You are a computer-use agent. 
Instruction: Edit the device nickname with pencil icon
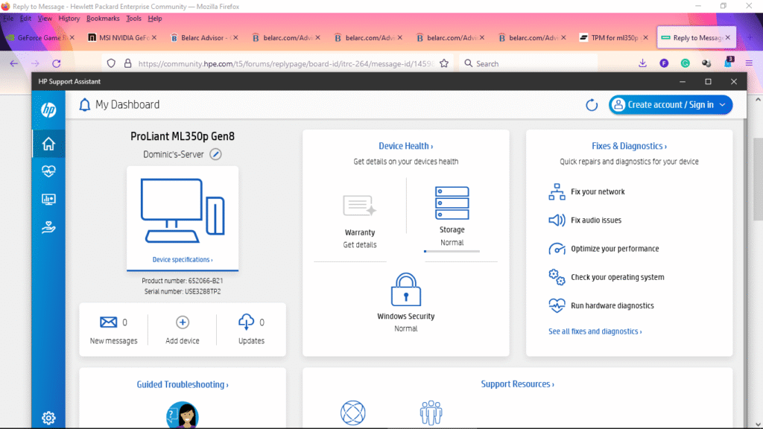[215, 154]
